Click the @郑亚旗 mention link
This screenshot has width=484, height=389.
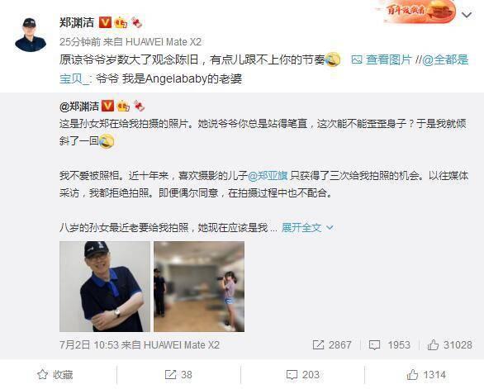click(x=268, y=175)
